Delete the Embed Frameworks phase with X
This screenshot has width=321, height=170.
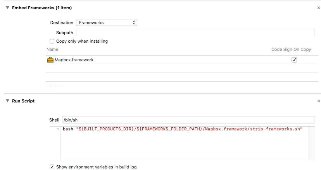(319, 8)
